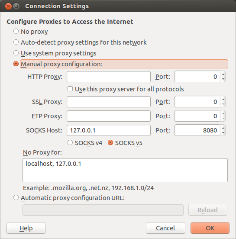Image resolution: width=236 pixels, height=239 pixels.
Task: Increase the HTTP Proxy port value
Action: pos(223,74)
